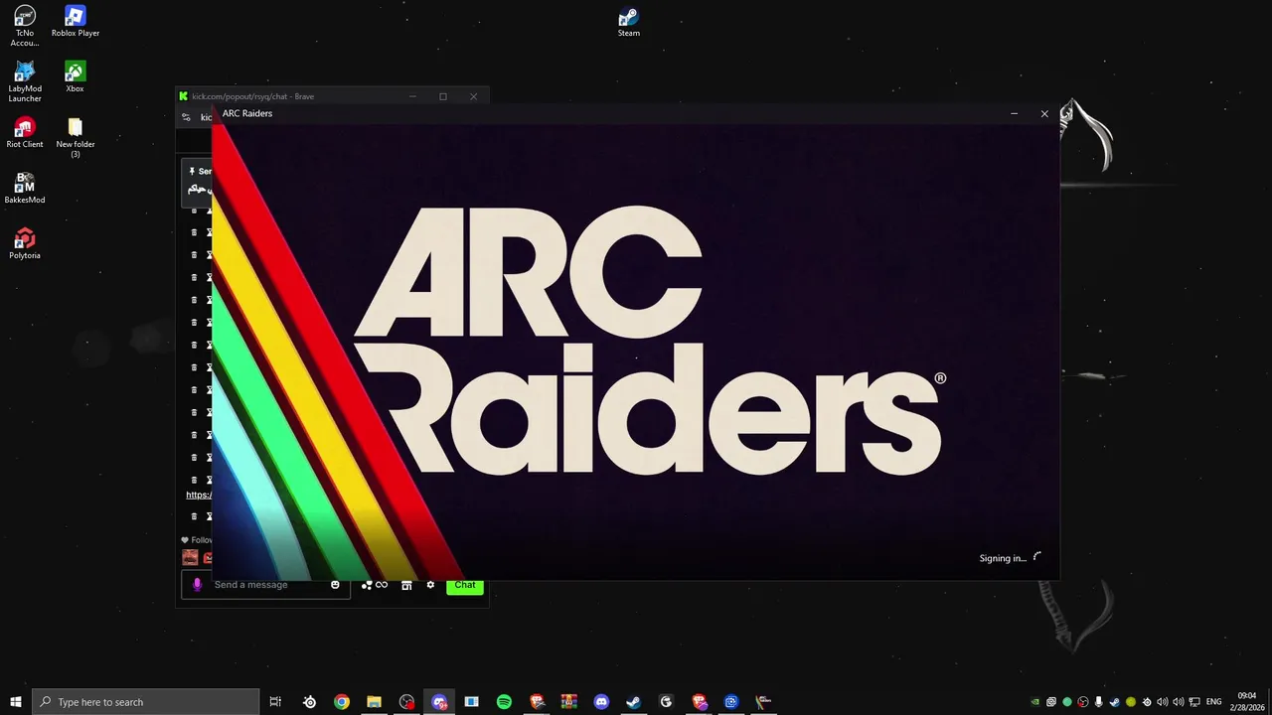Open the TcNo Account Switcher desktop icon

pos(25,26)
